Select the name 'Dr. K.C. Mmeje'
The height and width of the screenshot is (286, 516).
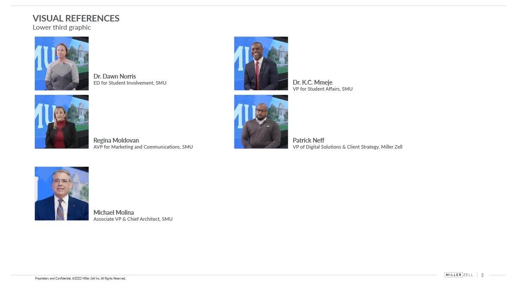(313, 82)
